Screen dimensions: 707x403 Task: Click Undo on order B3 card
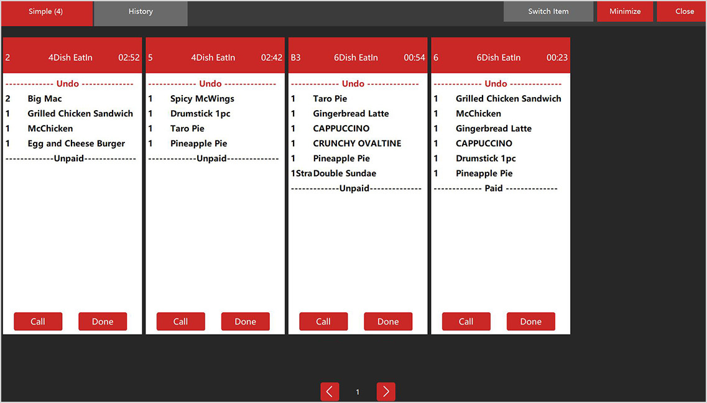coord(353,84)
